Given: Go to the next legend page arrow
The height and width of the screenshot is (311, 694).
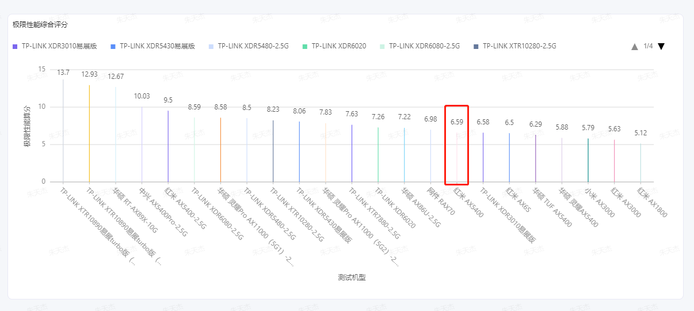Looking at the screenshot, I should 661,47.
